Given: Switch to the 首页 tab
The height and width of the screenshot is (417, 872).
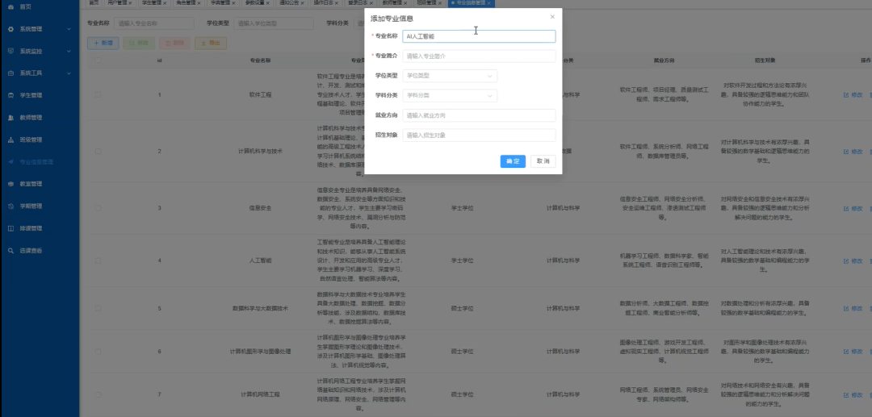Looking at the screenshot, I should (x=94, y=2).
